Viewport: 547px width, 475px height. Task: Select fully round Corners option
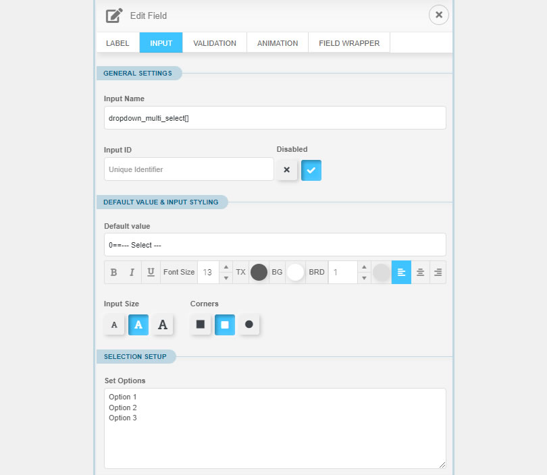(x=249, y=325)
